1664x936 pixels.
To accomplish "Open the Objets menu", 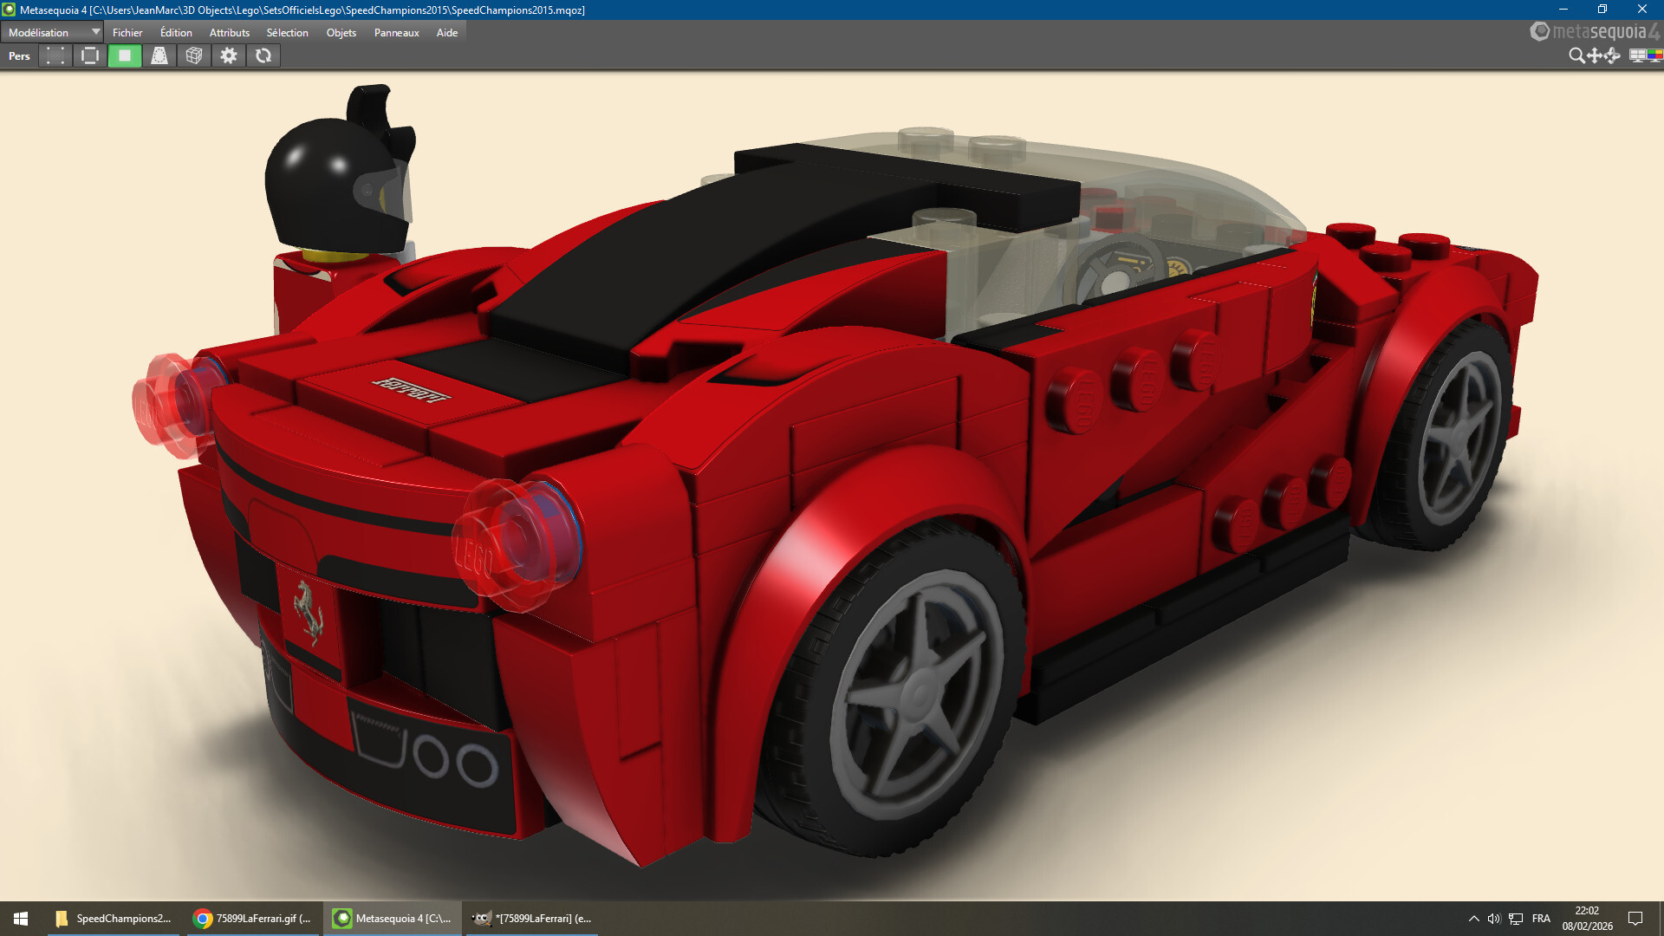I will [341, 32].
